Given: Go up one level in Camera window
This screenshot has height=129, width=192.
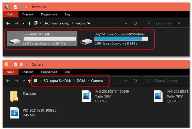Looking at the screenshot, I should [29, 81].
